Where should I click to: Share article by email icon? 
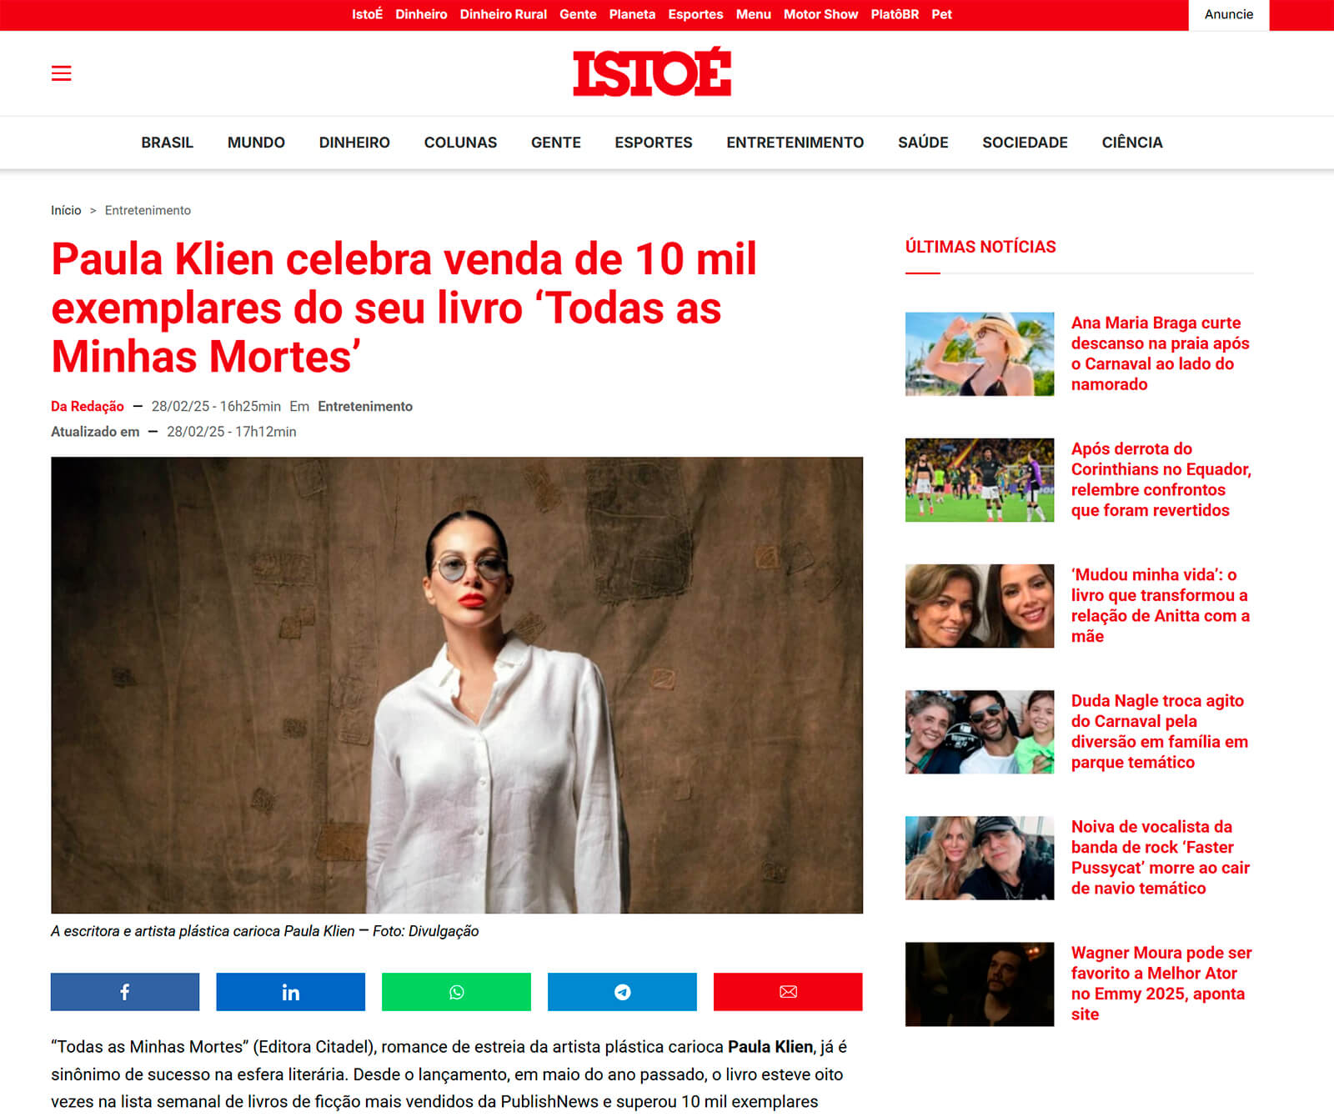[788, 992]
